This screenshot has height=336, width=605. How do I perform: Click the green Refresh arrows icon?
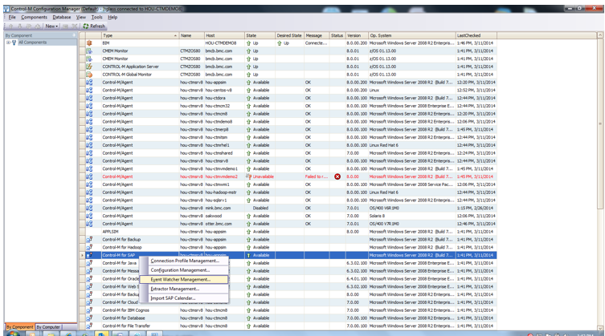pos(86,26)
